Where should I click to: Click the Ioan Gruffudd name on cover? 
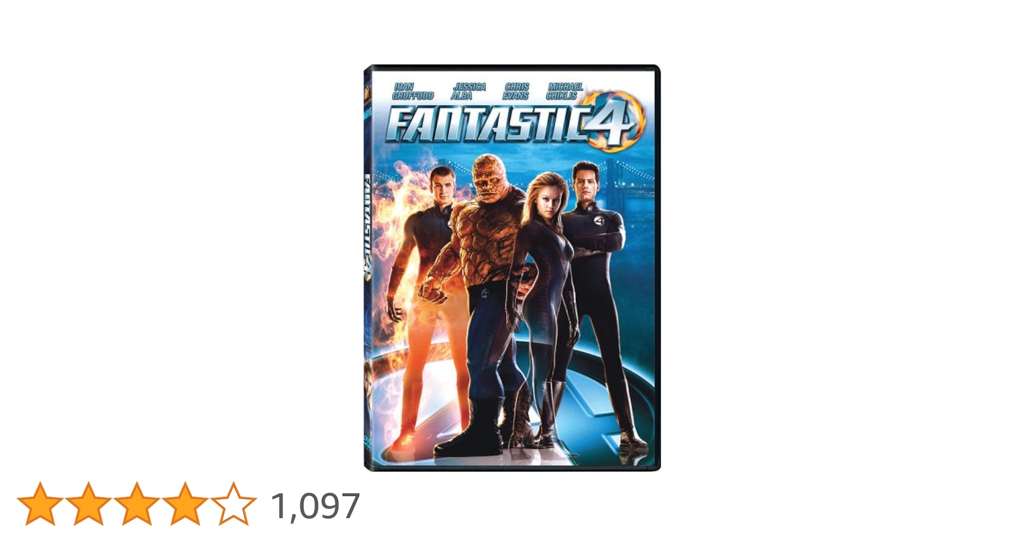tap(413, 91)
